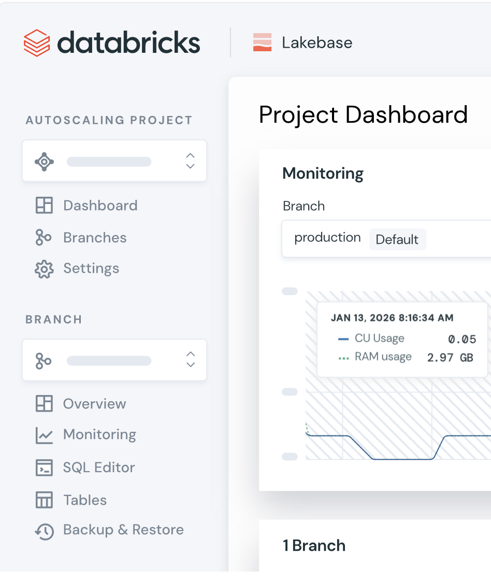Click the Lakebase product name link

point(317,42)
